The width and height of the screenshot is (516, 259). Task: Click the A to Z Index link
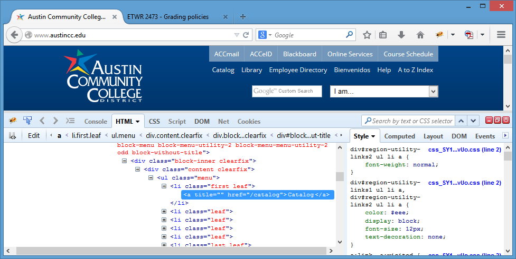pyautogui.click(x=416, y=70)
